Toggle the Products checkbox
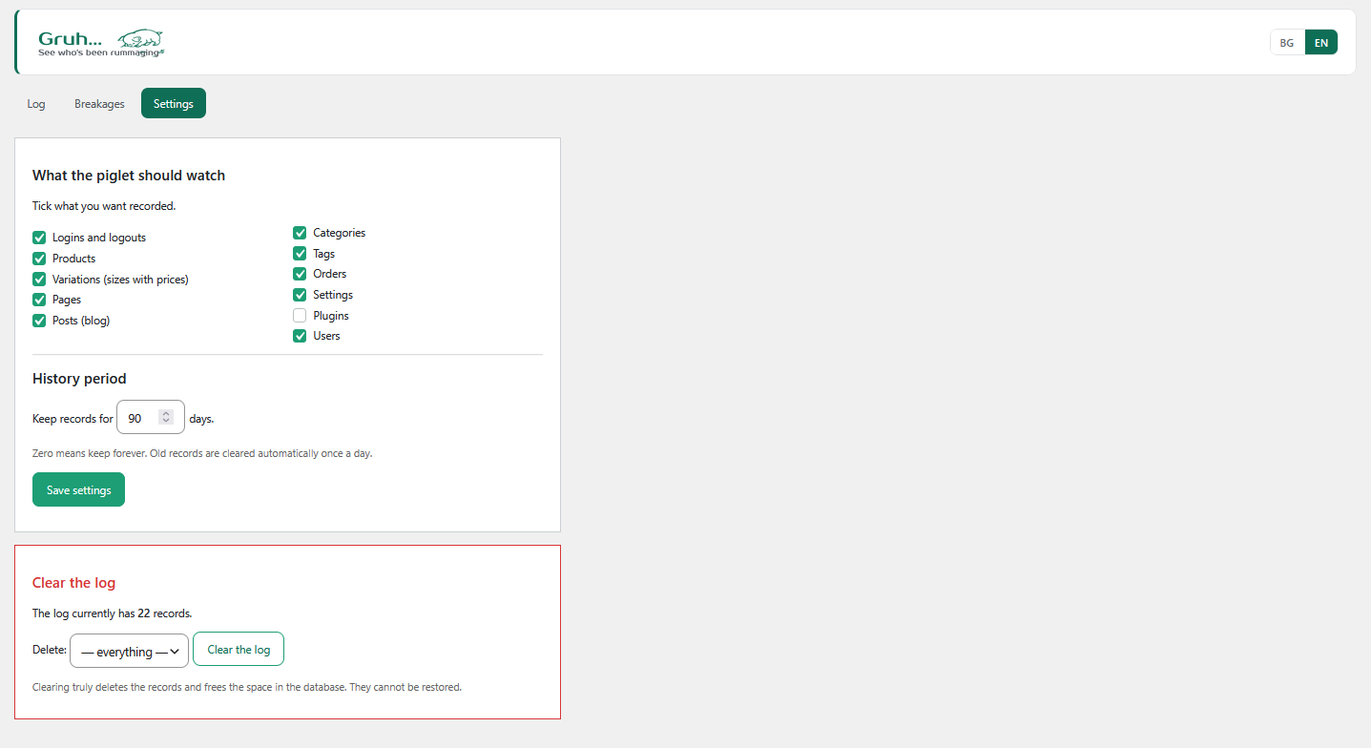The height and width of the screenshot is (748, 1371). 39,259
